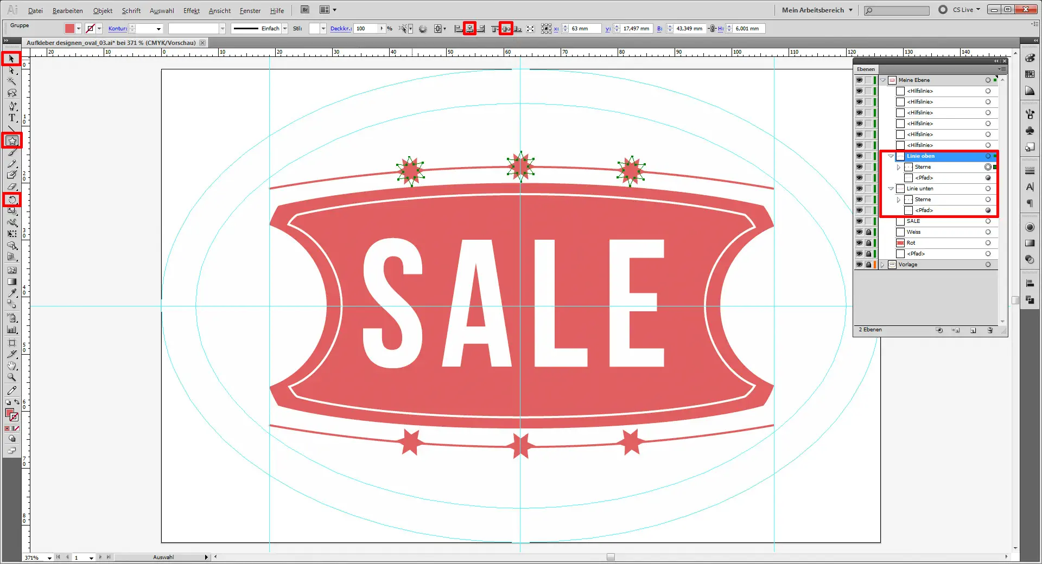Open the Objekt menu

tap(103, 10)
